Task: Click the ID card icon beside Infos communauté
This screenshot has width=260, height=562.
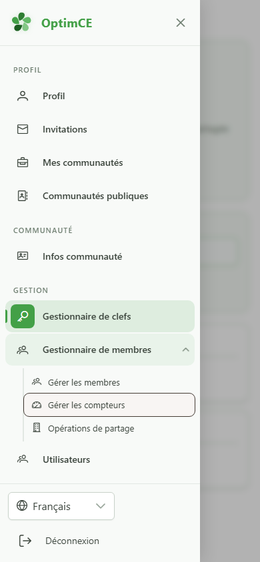Action: [x=23, y=256]
